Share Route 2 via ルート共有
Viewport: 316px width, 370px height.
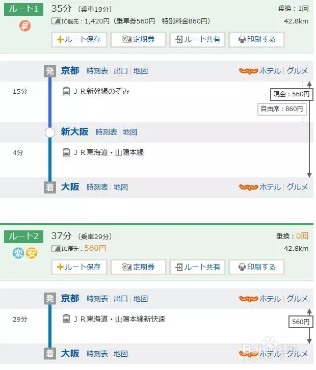pyautogui.click(x=197, y=267)
